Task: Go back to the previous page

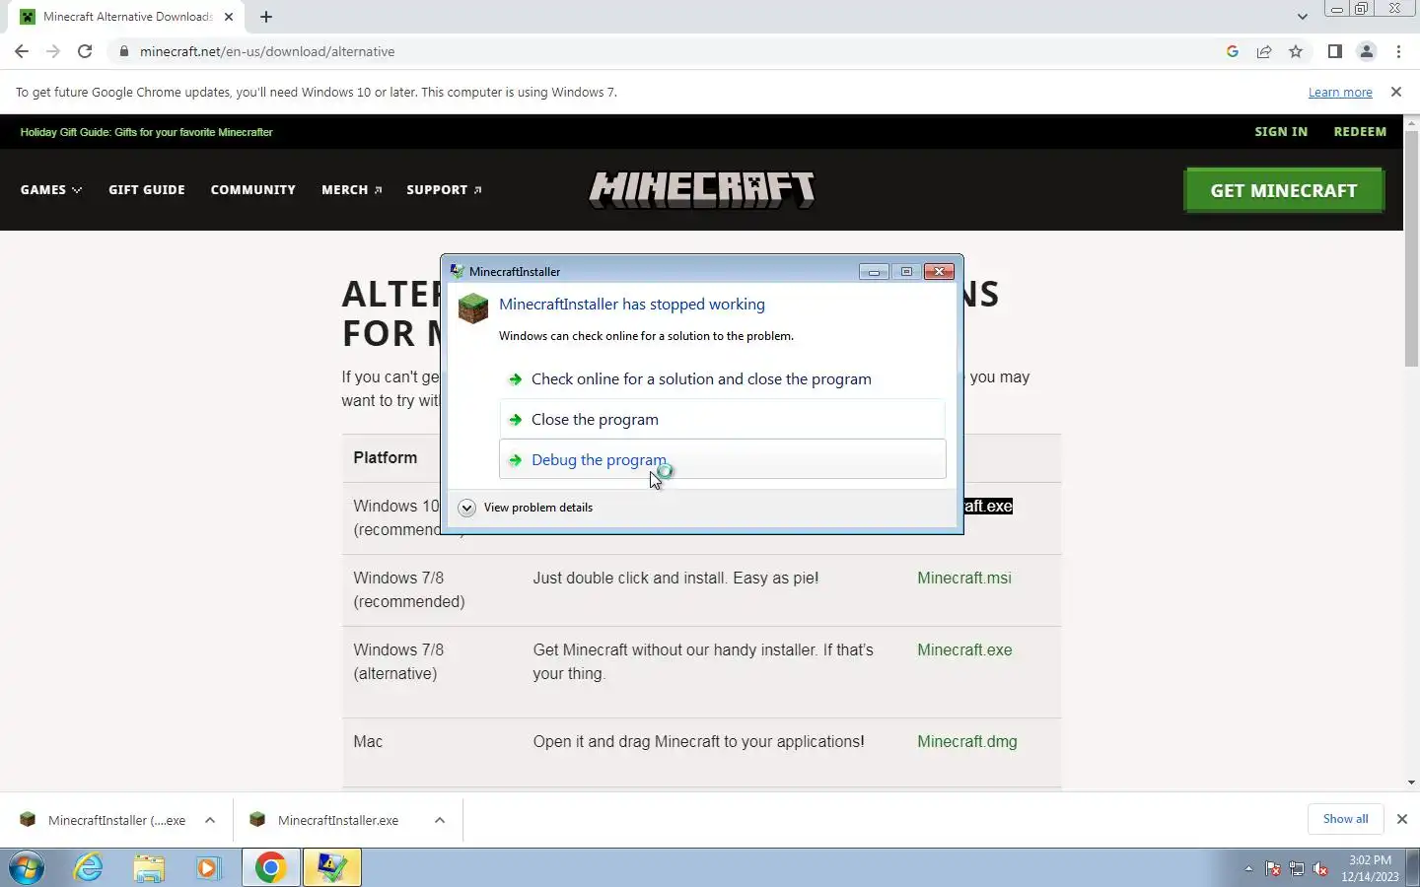Action: click(x=22, y=51)
